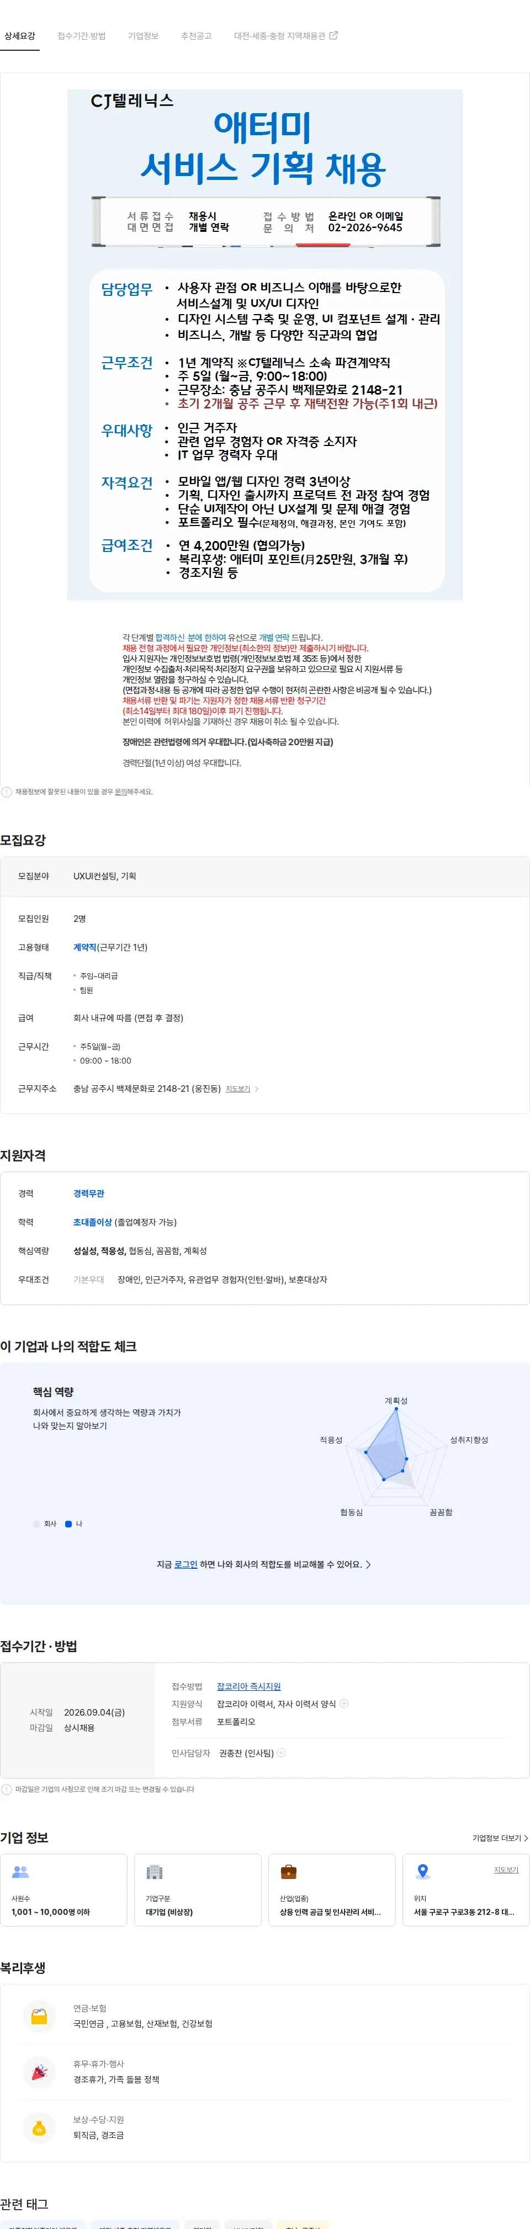This screenshot has height=2229, width=530.
Task: Click the 협동심 label on radar chart
Action: [x=352, y=1512]
